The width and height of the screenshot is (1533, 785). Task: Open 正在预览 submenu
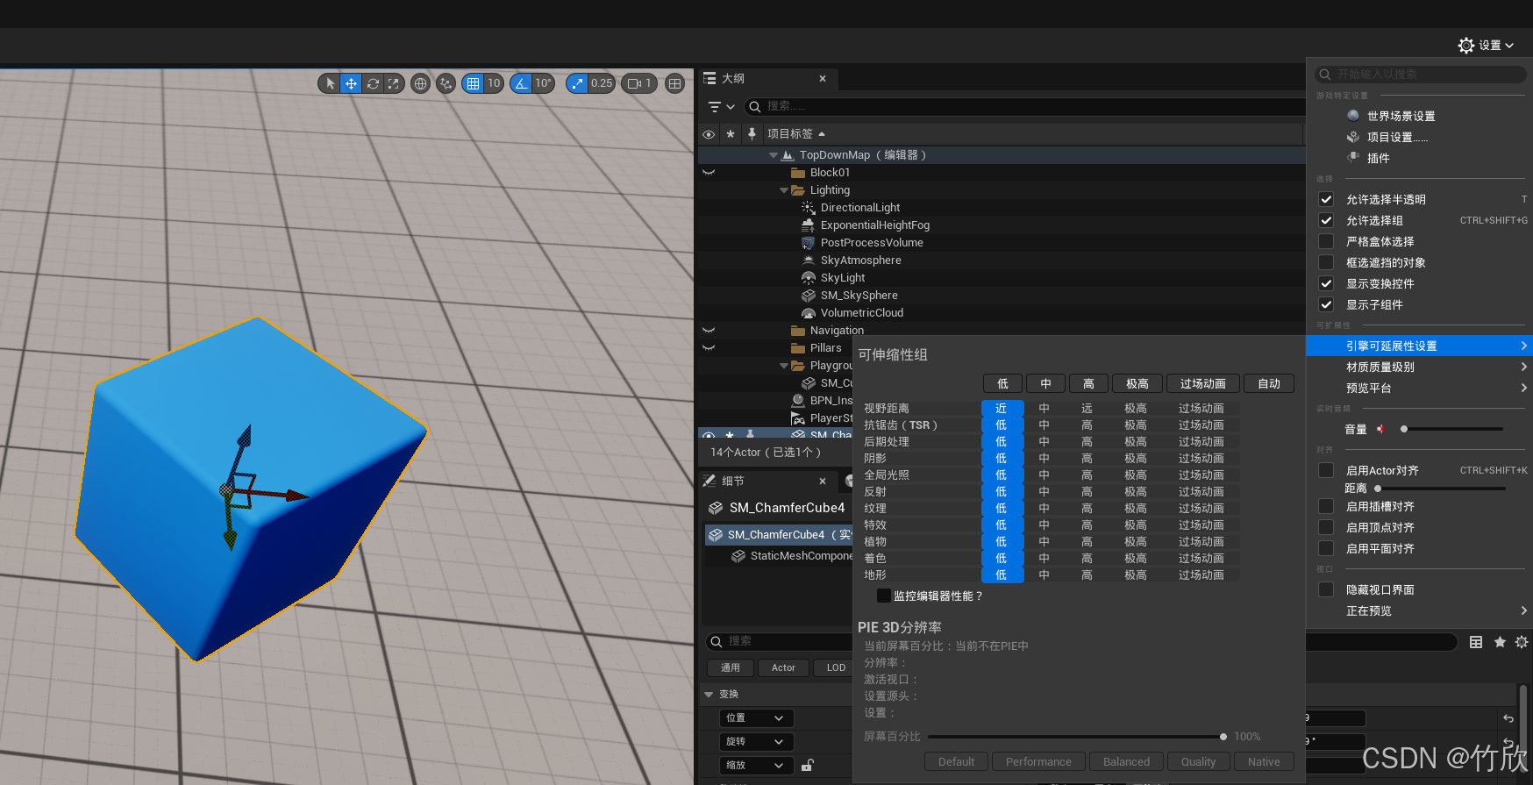[x=1421, y=610]
